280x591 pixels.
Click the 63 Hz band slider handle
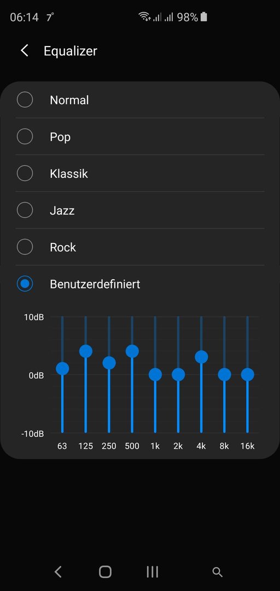coord(62,369)
